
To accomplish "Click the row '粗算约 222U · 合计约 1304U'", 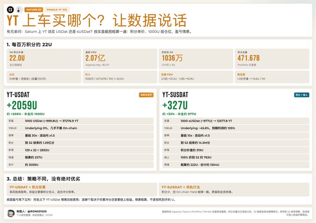I will pyautogui.click(x=236, y=165).
